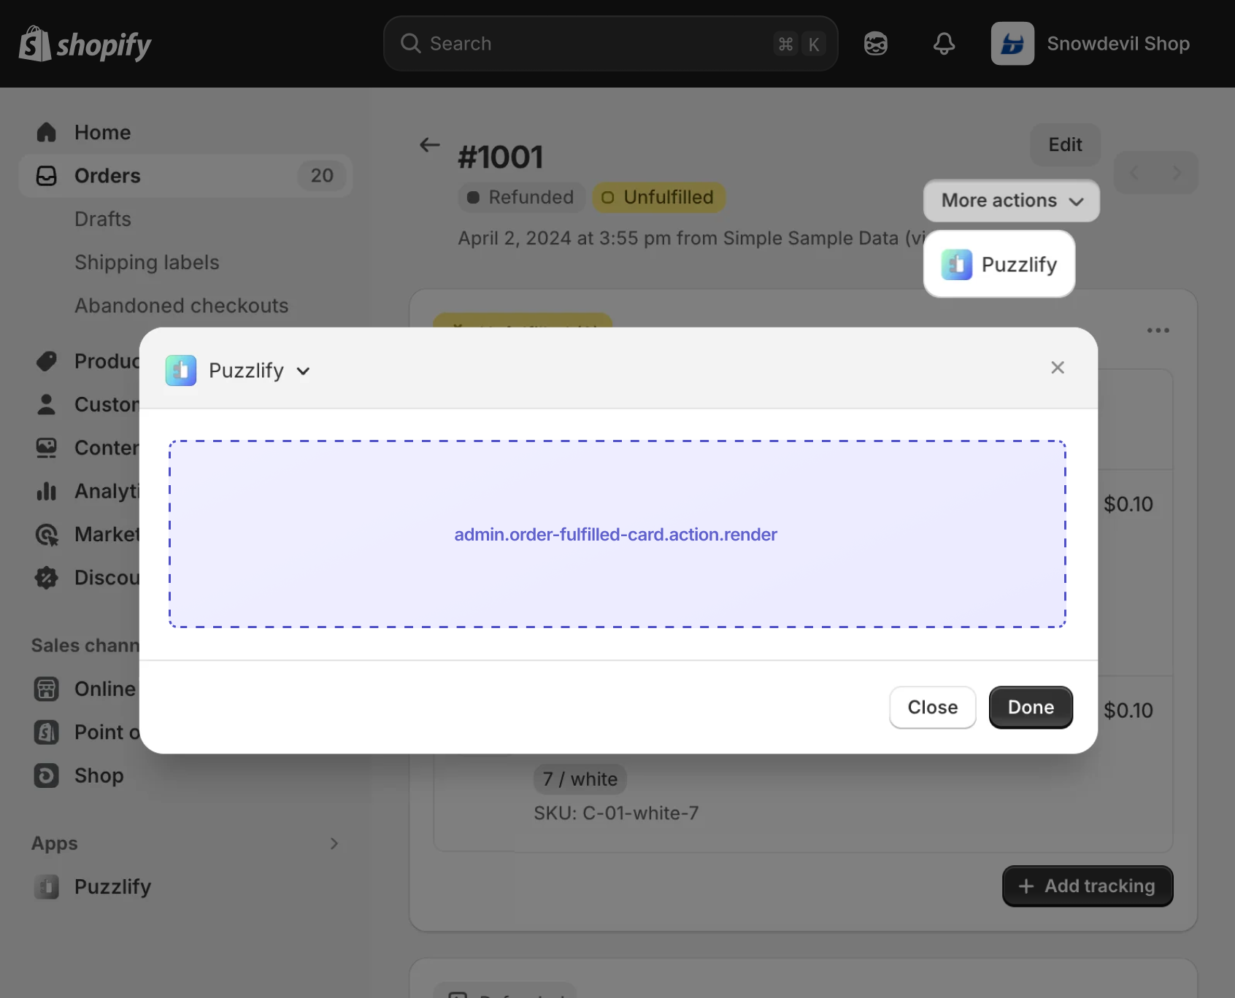Click the 7 / white variant tag

coord(580,779)
